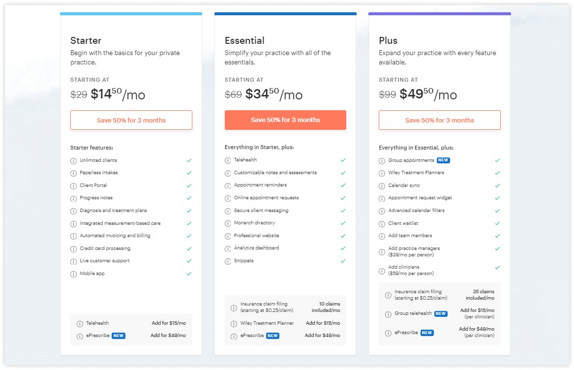Show info for Monarch directory
This screenshot has width=574, height=370.
(x=228, y=223)
